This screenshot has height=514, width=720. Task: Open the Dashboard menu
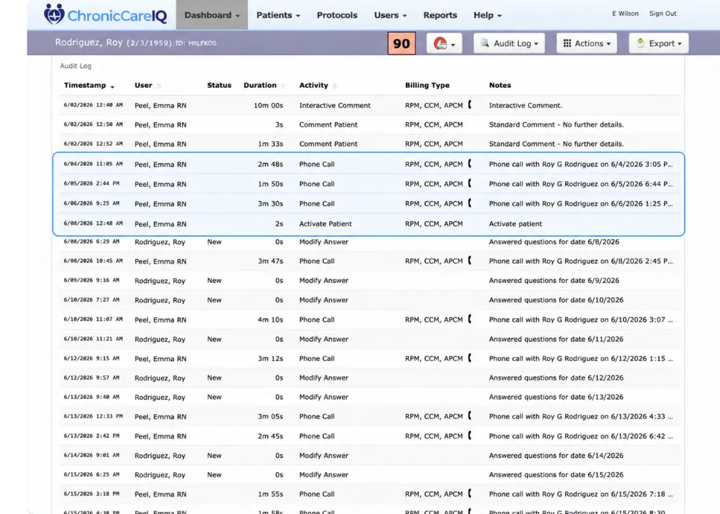tap(212, 15)
